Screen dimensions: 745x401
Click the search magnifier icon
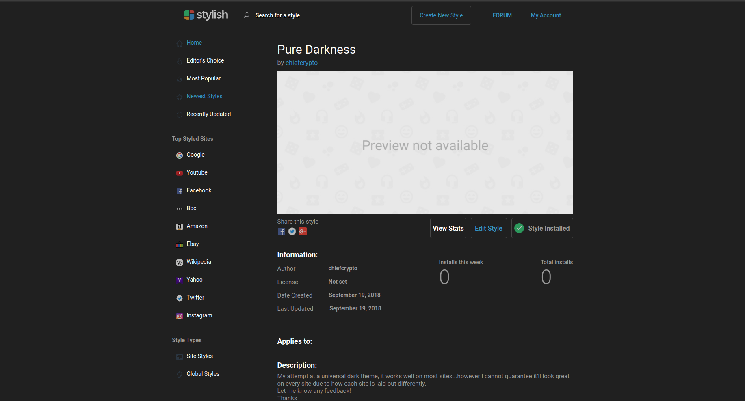[247, 15]
